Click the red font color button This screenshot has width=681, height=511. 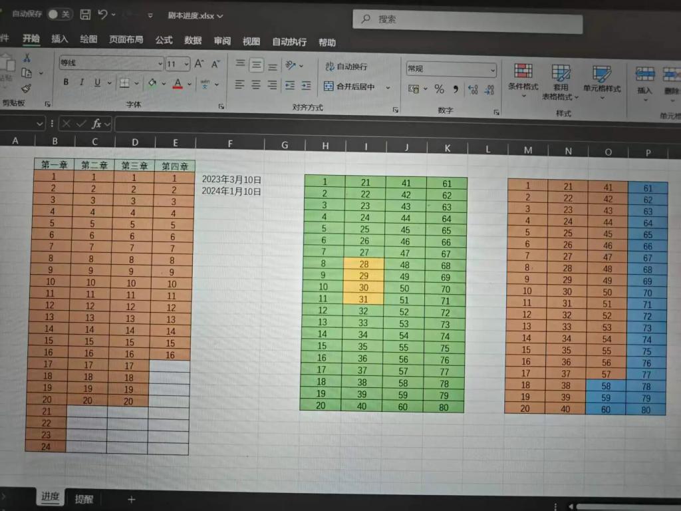tap(178, 83)
